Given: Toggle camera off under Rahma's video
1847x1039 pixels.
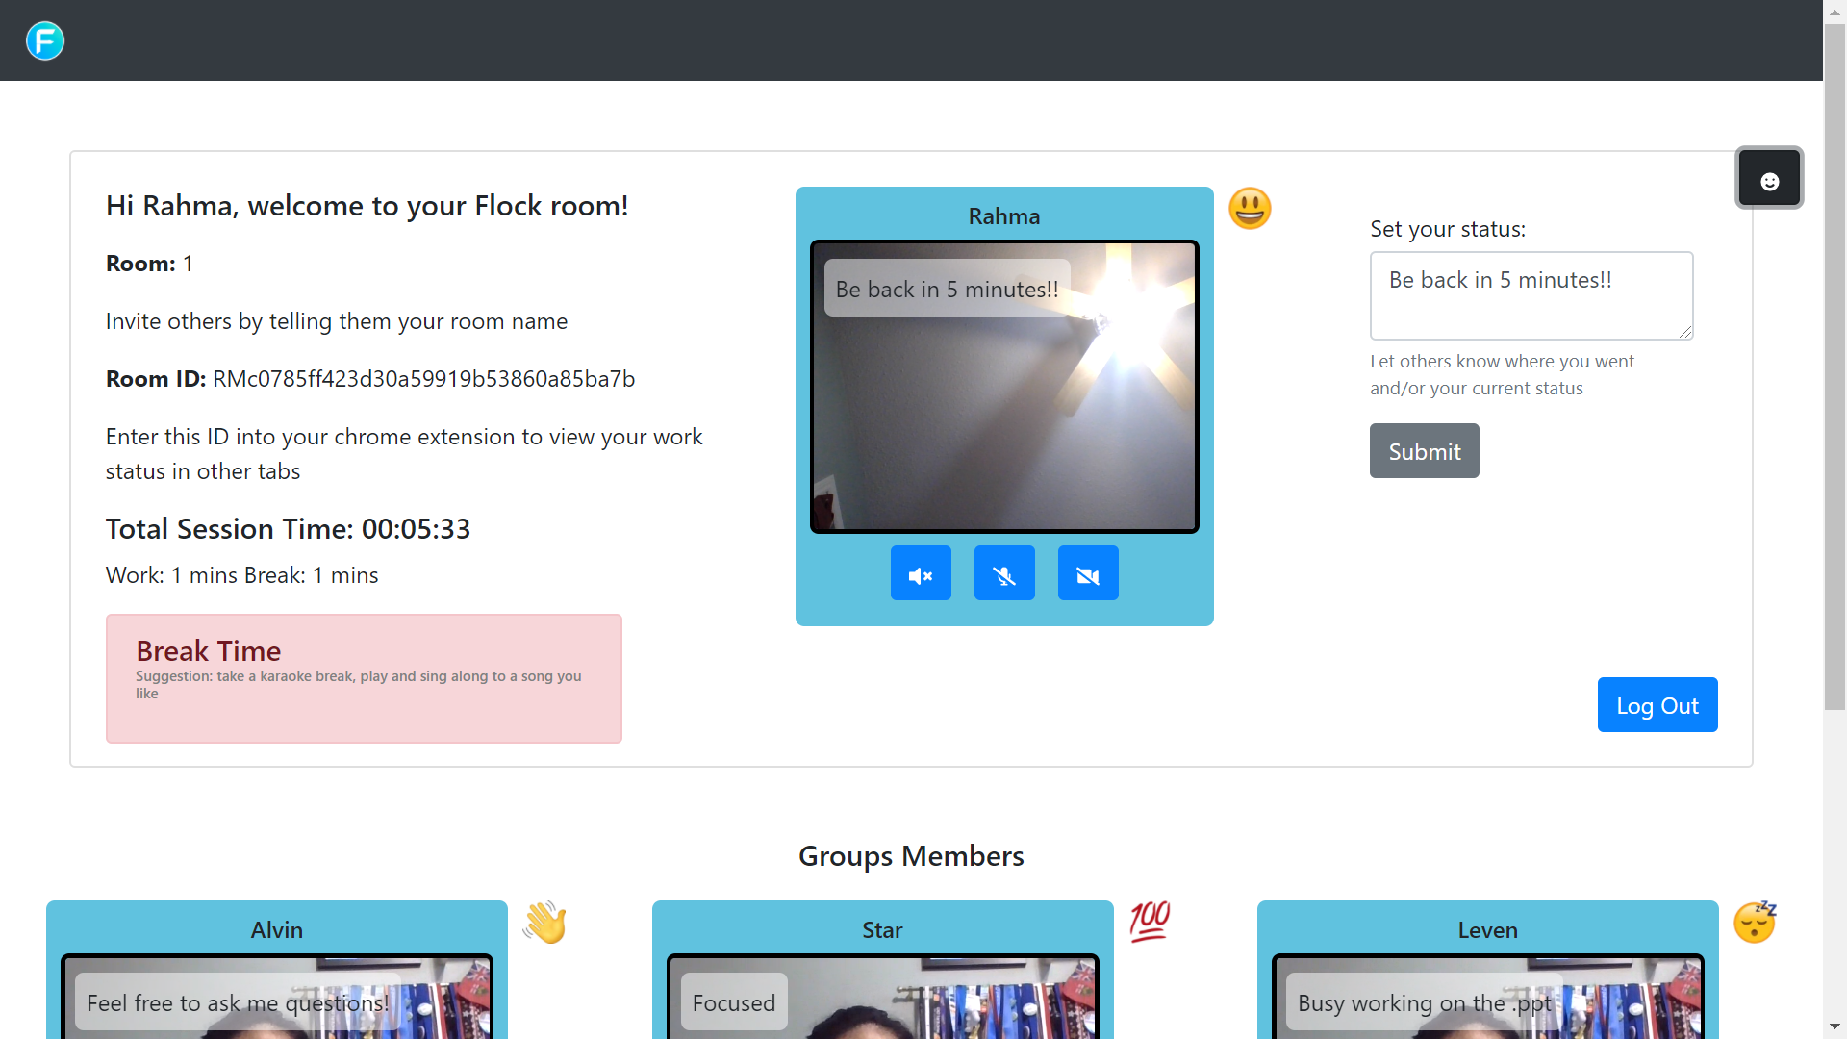Looking at the screenshot, I should click(x=1088, y=574).
